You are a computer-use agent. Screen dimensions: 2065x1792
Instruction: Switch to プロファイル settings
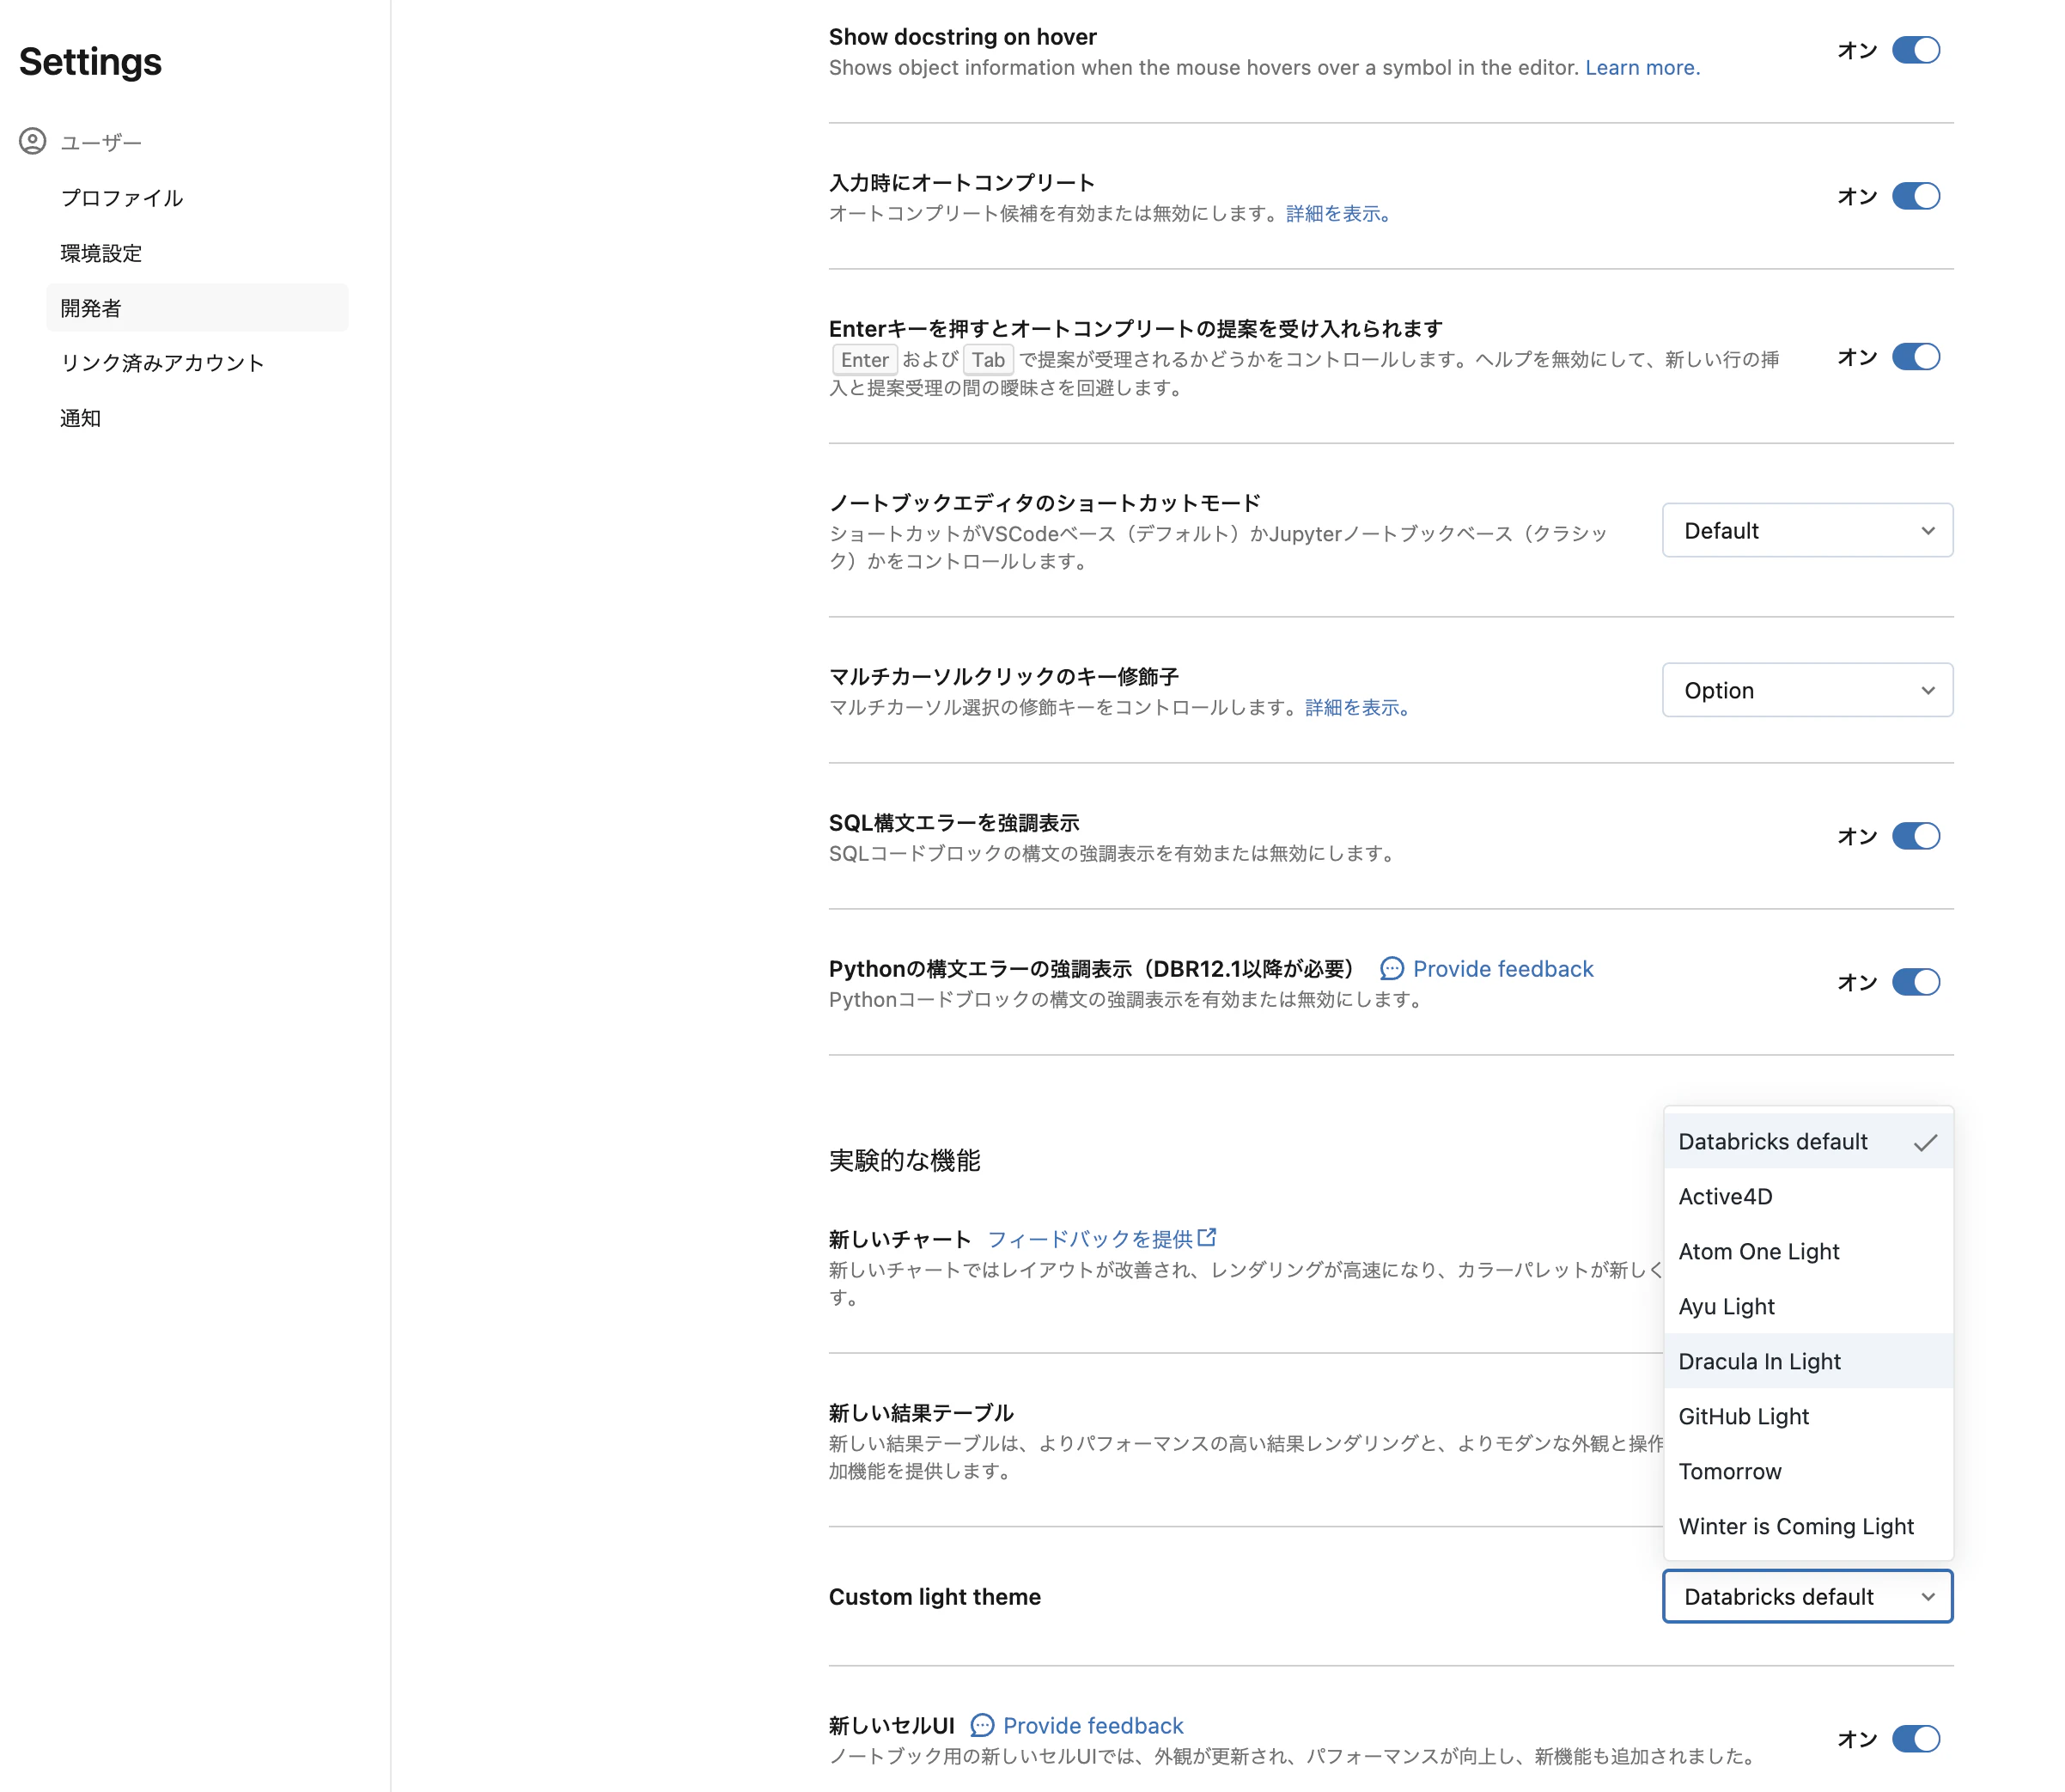[x=121, y=197]
